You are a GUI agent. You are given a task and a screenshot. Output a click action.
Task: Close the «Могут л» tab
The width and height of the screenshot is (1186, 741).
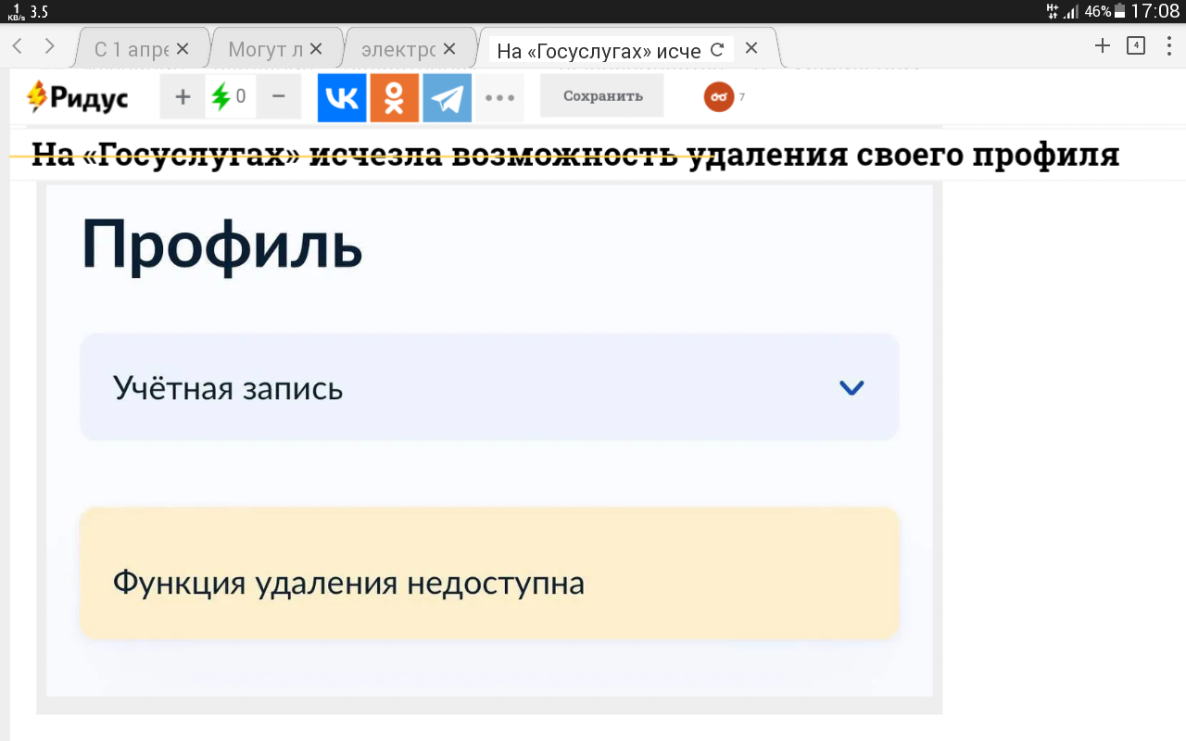pyautogui.click(x=316, y=48)
